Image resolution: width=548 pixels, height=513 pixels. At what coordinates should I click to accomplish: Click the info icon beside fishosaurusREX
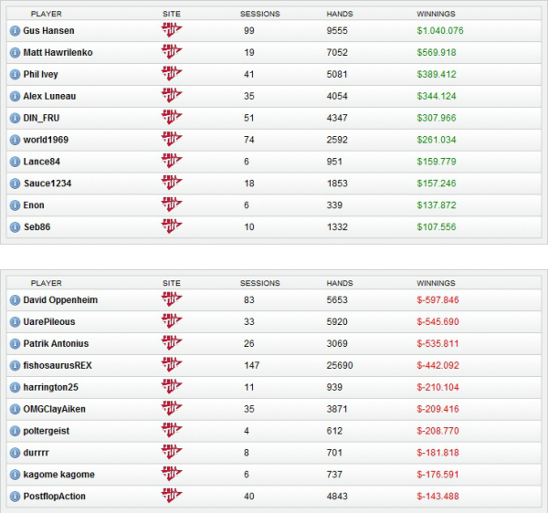(15, 365)
